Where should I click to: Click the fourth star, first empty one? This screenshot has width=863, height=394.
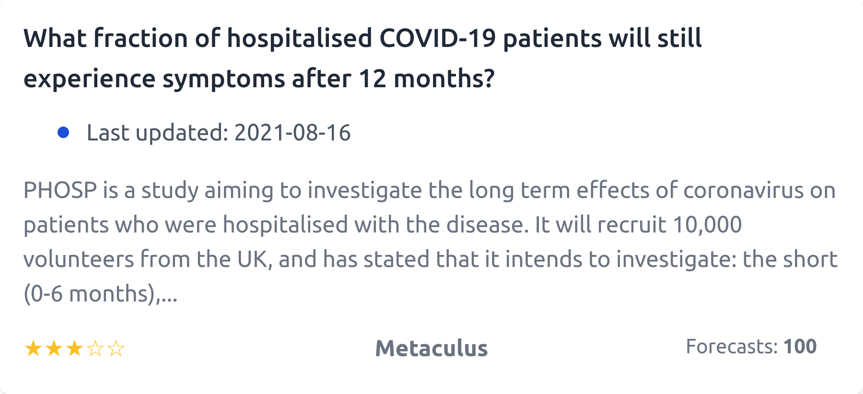[95, 348]
